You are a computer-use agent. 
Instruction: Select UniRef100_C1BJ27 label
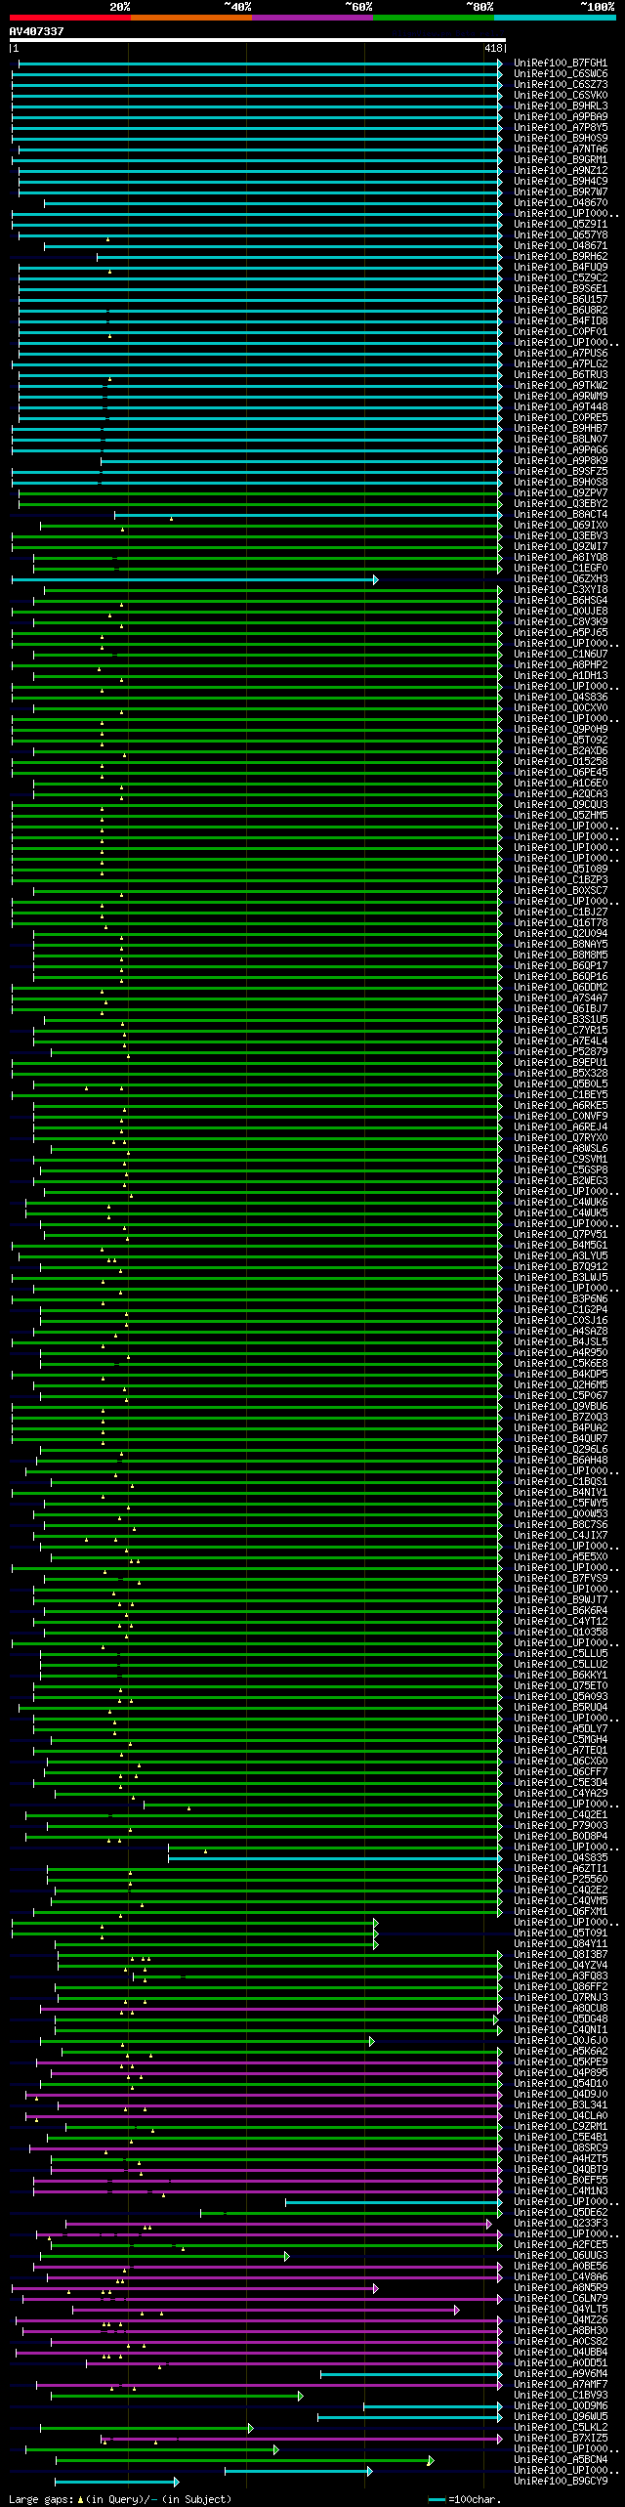[561, 913]
